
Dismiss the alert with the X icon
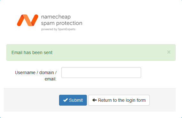click(x=169, y=52)
